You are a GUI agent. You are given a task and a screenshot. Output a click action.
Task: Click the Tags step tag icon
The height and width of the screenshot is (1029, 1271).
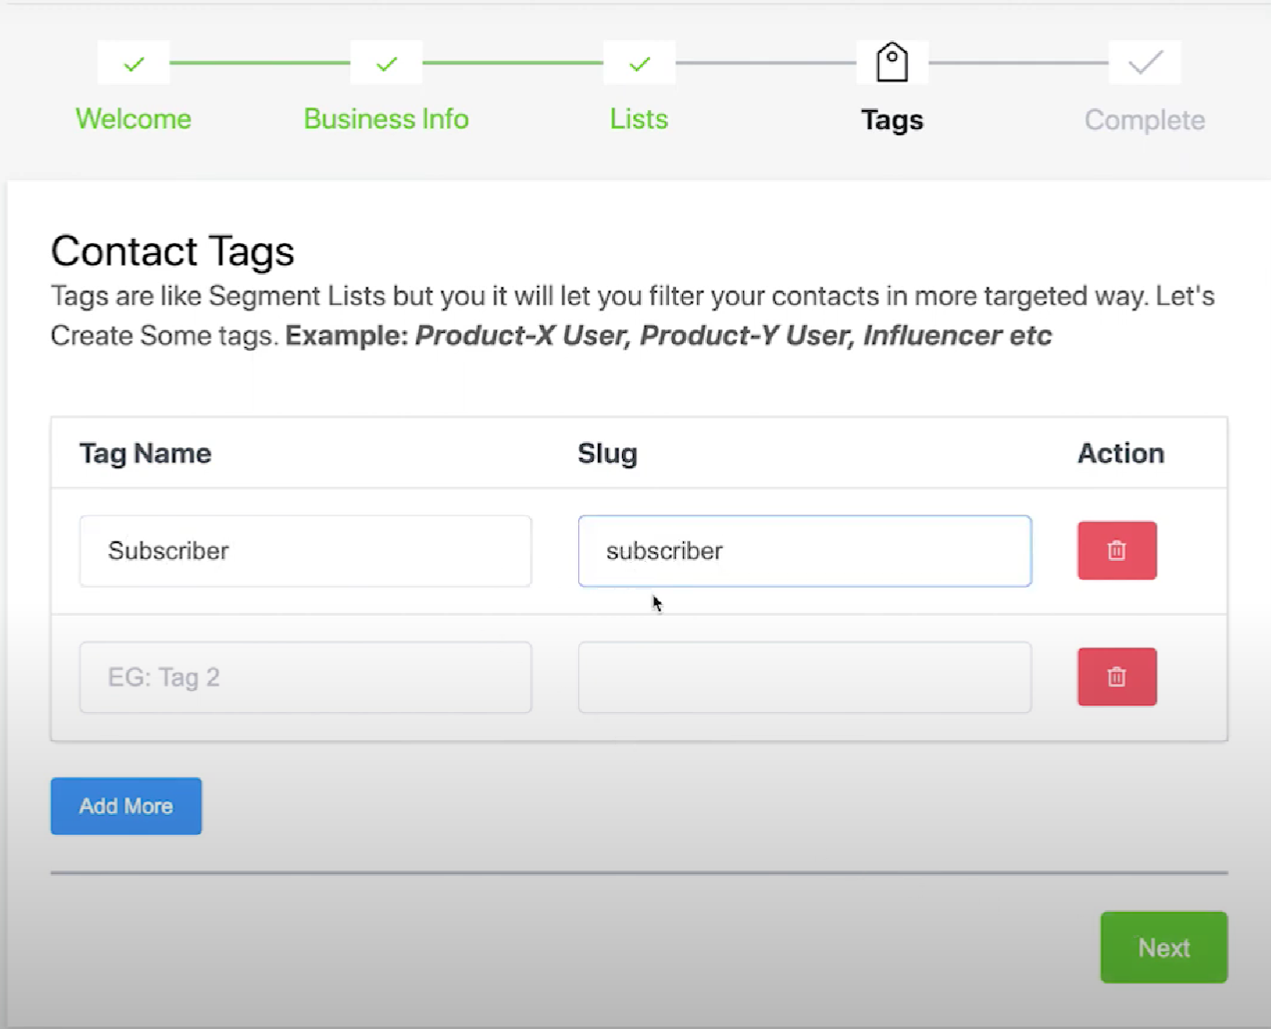coord(891,63)
